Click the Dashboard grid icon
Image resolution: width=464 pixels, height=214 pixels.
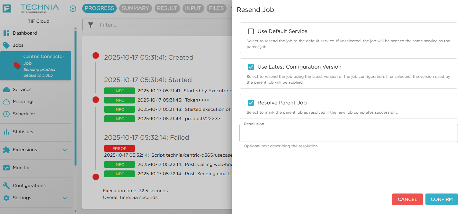6,33
